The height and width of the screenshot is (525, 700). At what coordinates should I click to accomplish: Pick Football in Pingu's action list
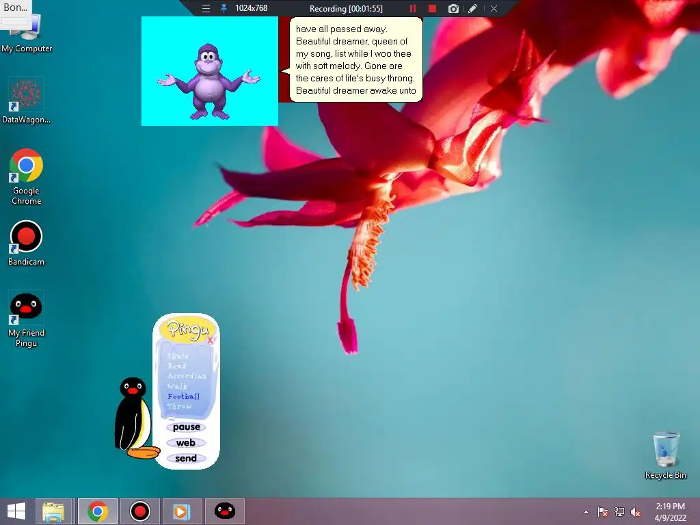click(183, 396)
